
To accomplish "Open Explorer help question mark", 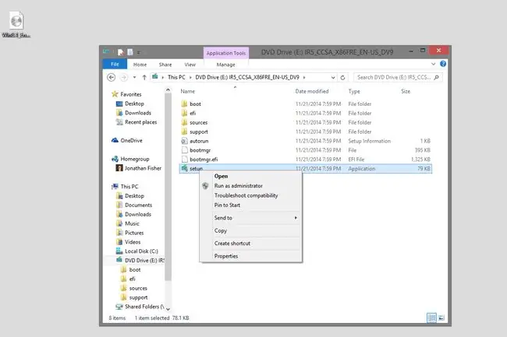I will [x=443, y=64].
